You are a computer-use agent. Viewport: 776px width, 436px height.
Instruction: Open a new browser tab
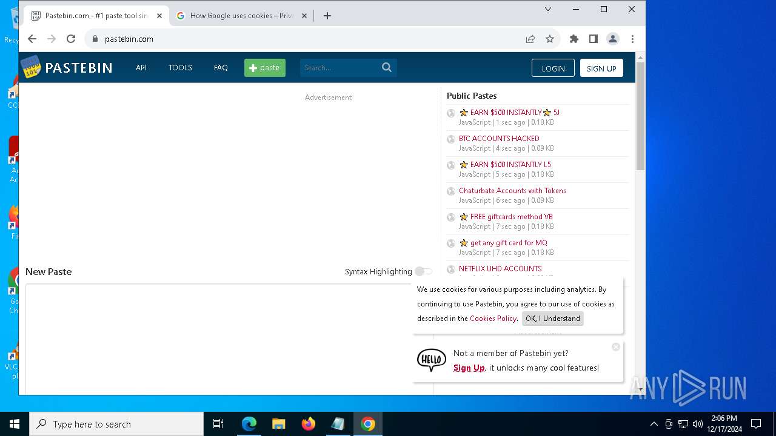point(327,16)
